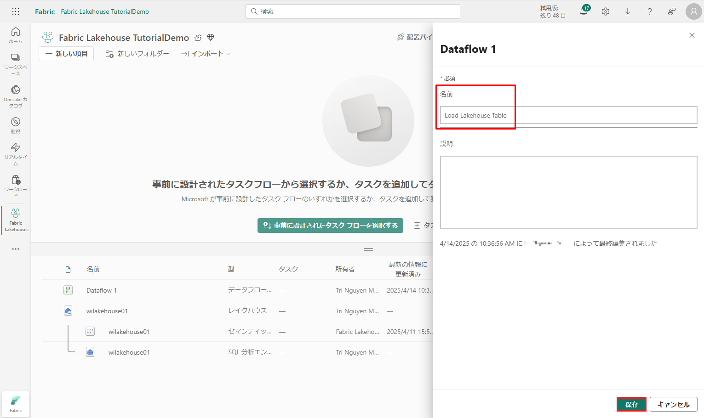Click the Cancel button

(673, 404)
